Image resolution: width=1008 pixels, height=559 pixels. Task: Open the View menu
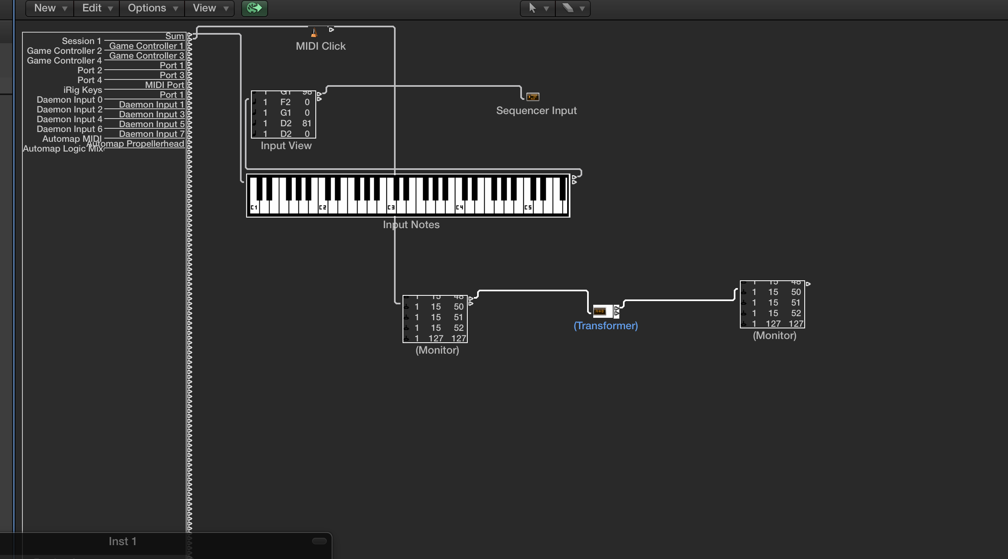point(209,8)
